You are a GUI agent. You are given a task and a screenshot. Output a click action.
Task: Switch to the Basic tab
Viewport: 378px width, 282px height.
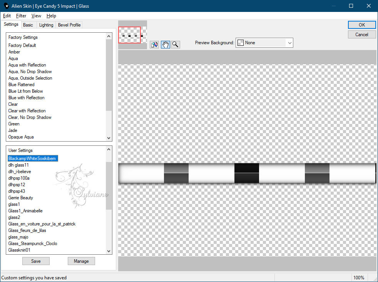(28, 25)
